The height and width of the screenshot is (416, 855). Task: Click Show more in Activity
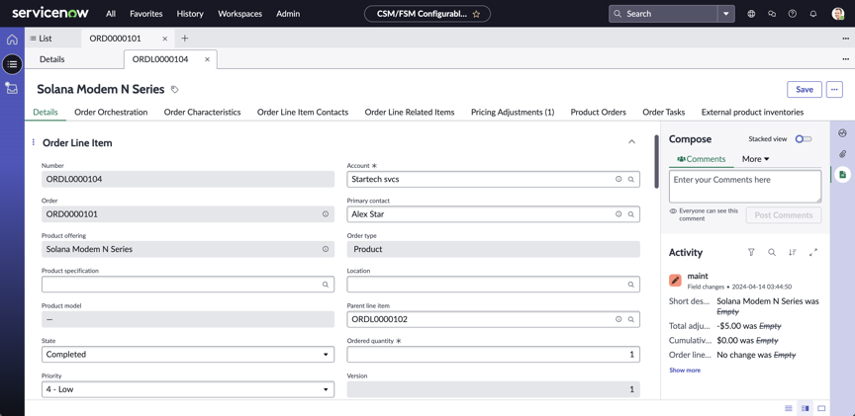[x=685, y=371]
